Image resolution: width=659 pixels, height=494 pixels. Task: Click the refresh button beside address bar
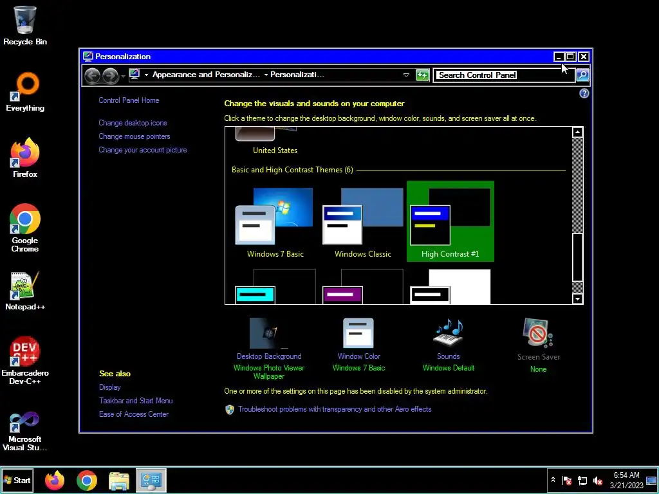tap(422, 75)
